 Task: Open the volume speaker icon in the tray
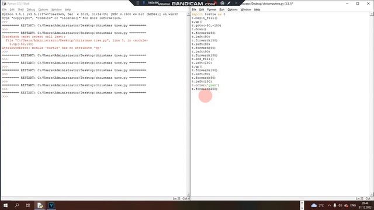340,205
